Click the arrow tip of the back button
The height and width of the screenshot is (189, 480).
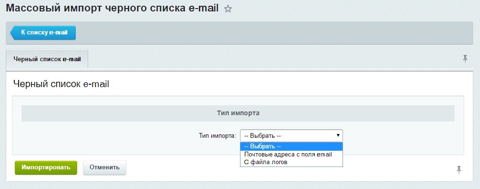[13, 33]
